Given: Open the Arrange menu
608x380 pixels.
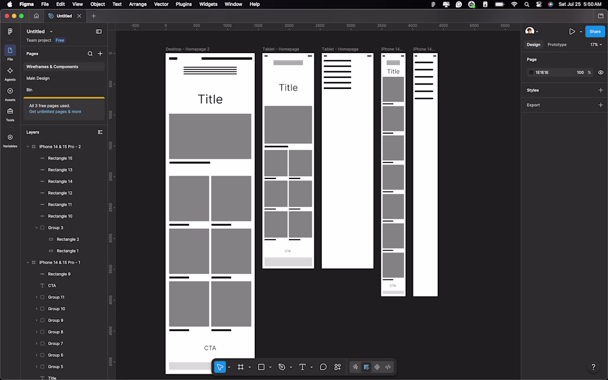Looking at the screenshot, I should click(138, 4).
